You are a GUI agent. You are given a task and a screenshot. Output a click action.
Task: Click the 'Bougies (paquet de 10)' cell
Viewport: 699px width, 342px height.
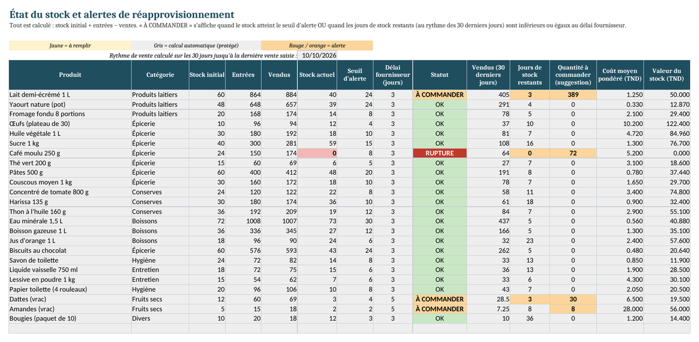[x=70, y=319]
